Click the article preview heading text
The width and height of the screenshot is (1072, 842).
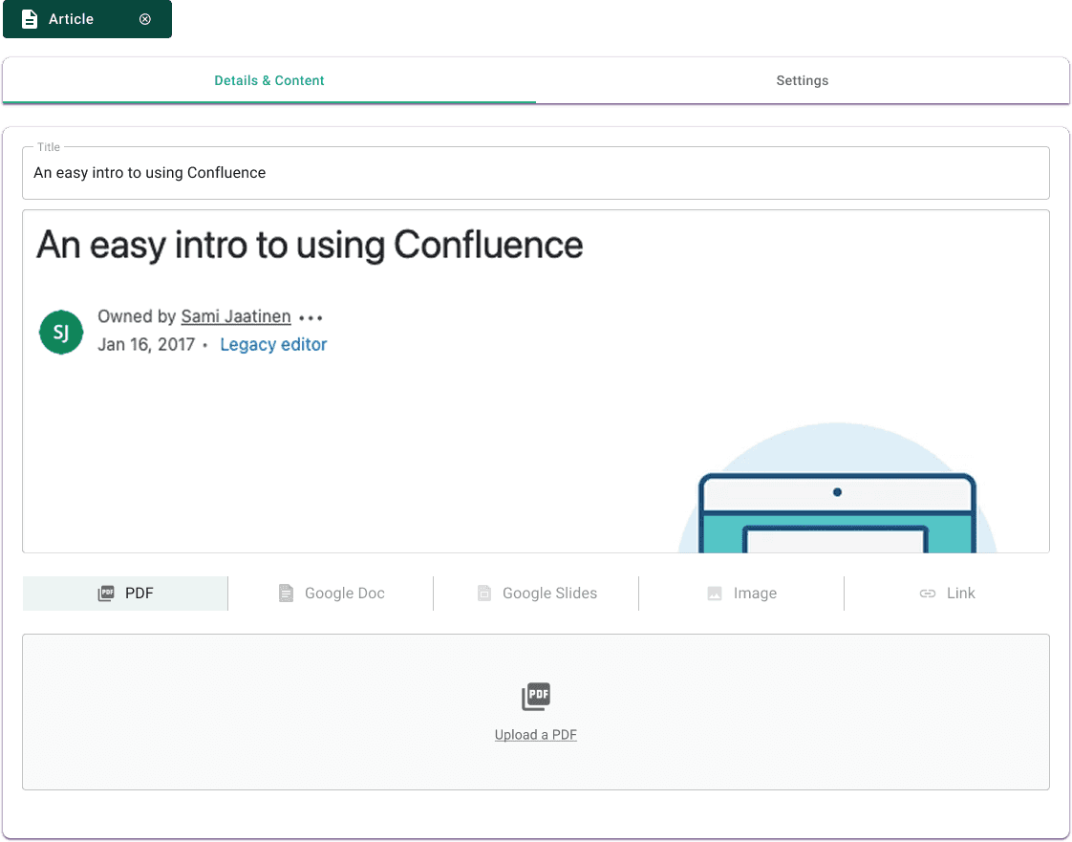310,245
